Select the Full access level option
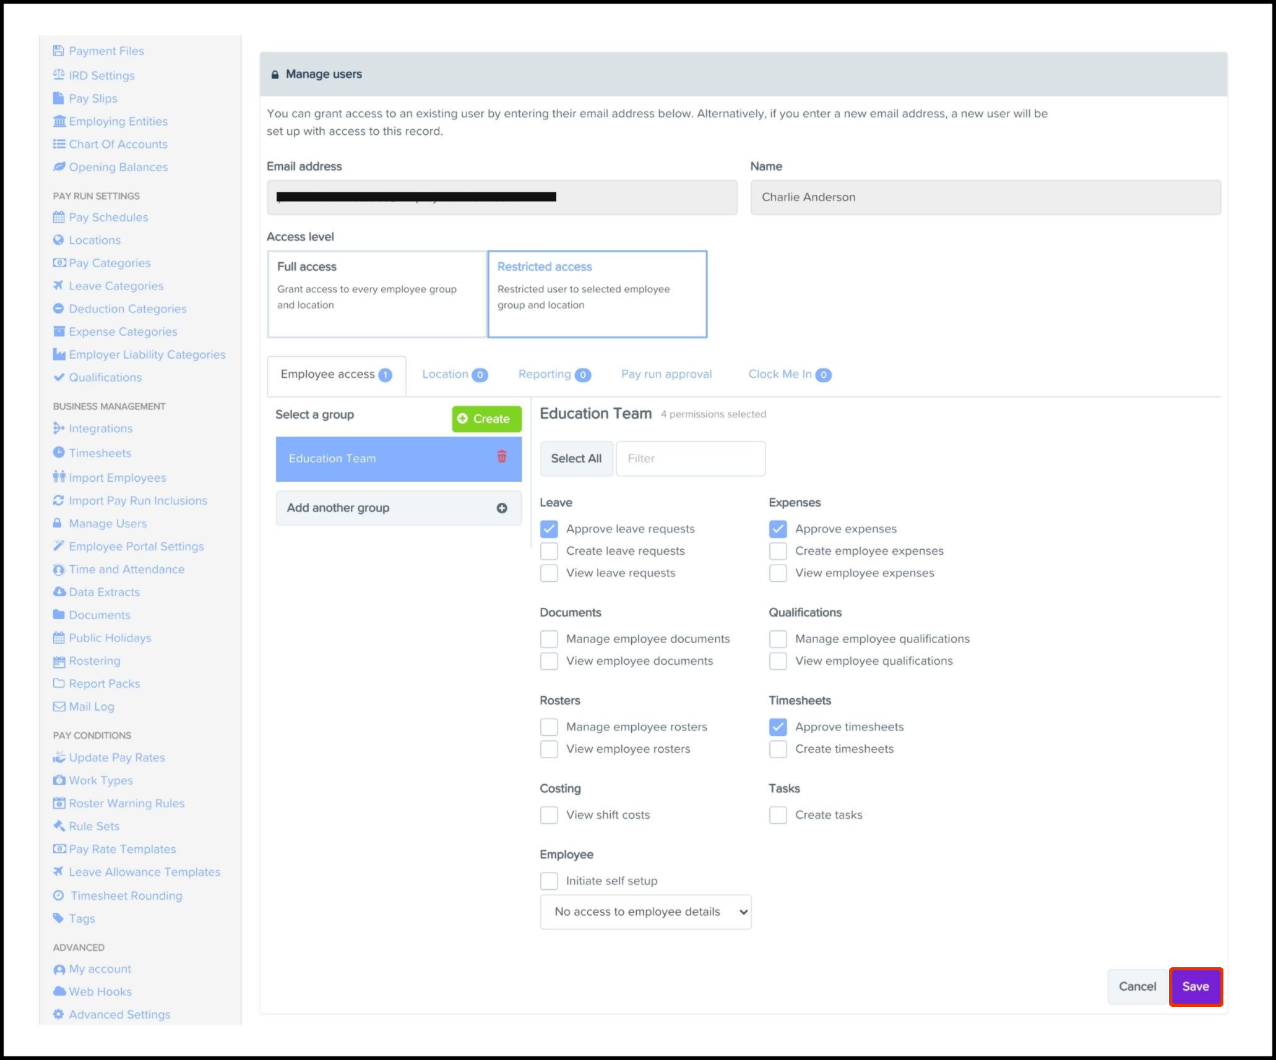The width and height of the screenshot is (1276, 1060). coord(377,294)
